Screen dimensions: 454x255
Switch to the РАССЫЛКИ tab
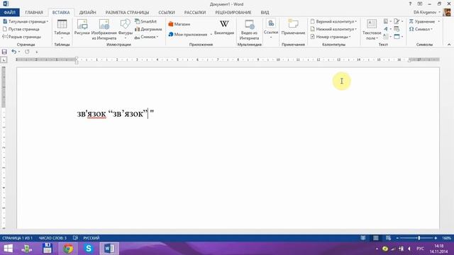tap(195, 13)
